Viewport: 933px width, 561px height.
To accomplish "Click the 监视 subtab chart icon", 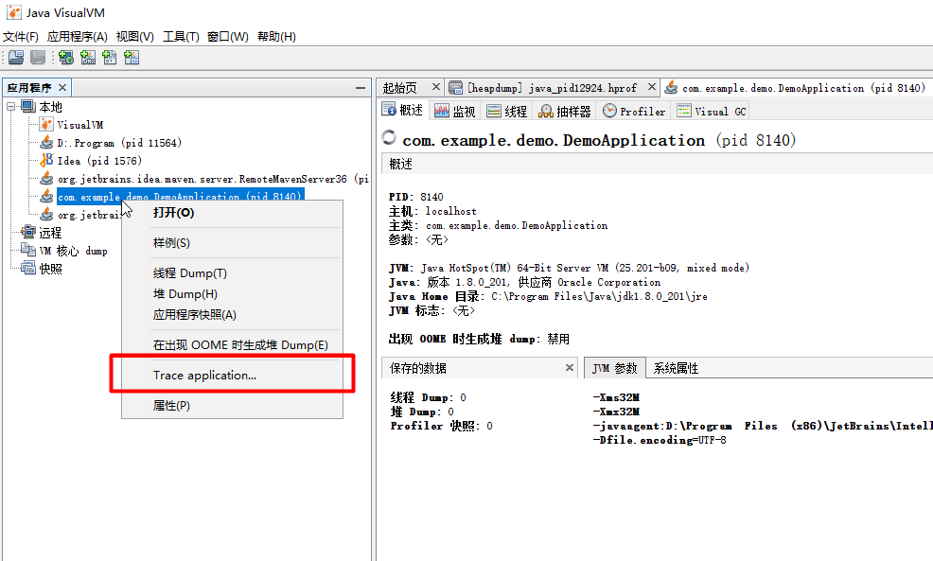I will click(442, 111).
